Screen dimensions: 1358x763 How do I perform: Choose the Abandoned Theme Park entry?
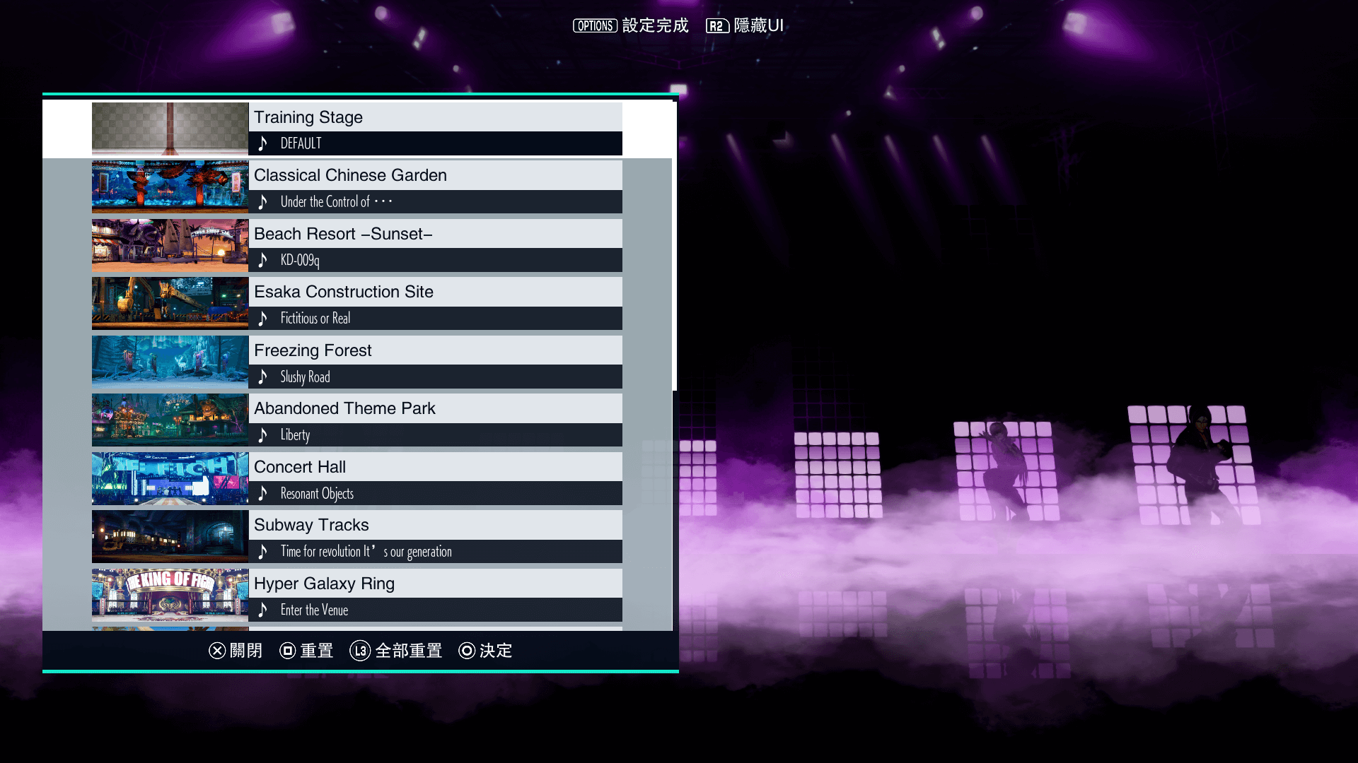[x=357, y=420]
